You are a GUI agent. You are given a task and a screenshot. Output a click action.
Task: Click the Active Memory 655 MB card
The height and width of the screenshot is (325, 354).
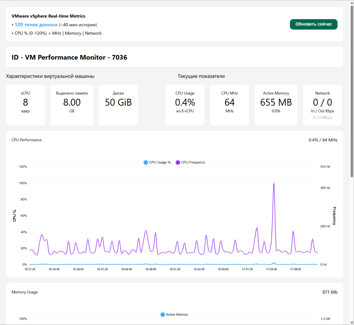pos(276,105)
